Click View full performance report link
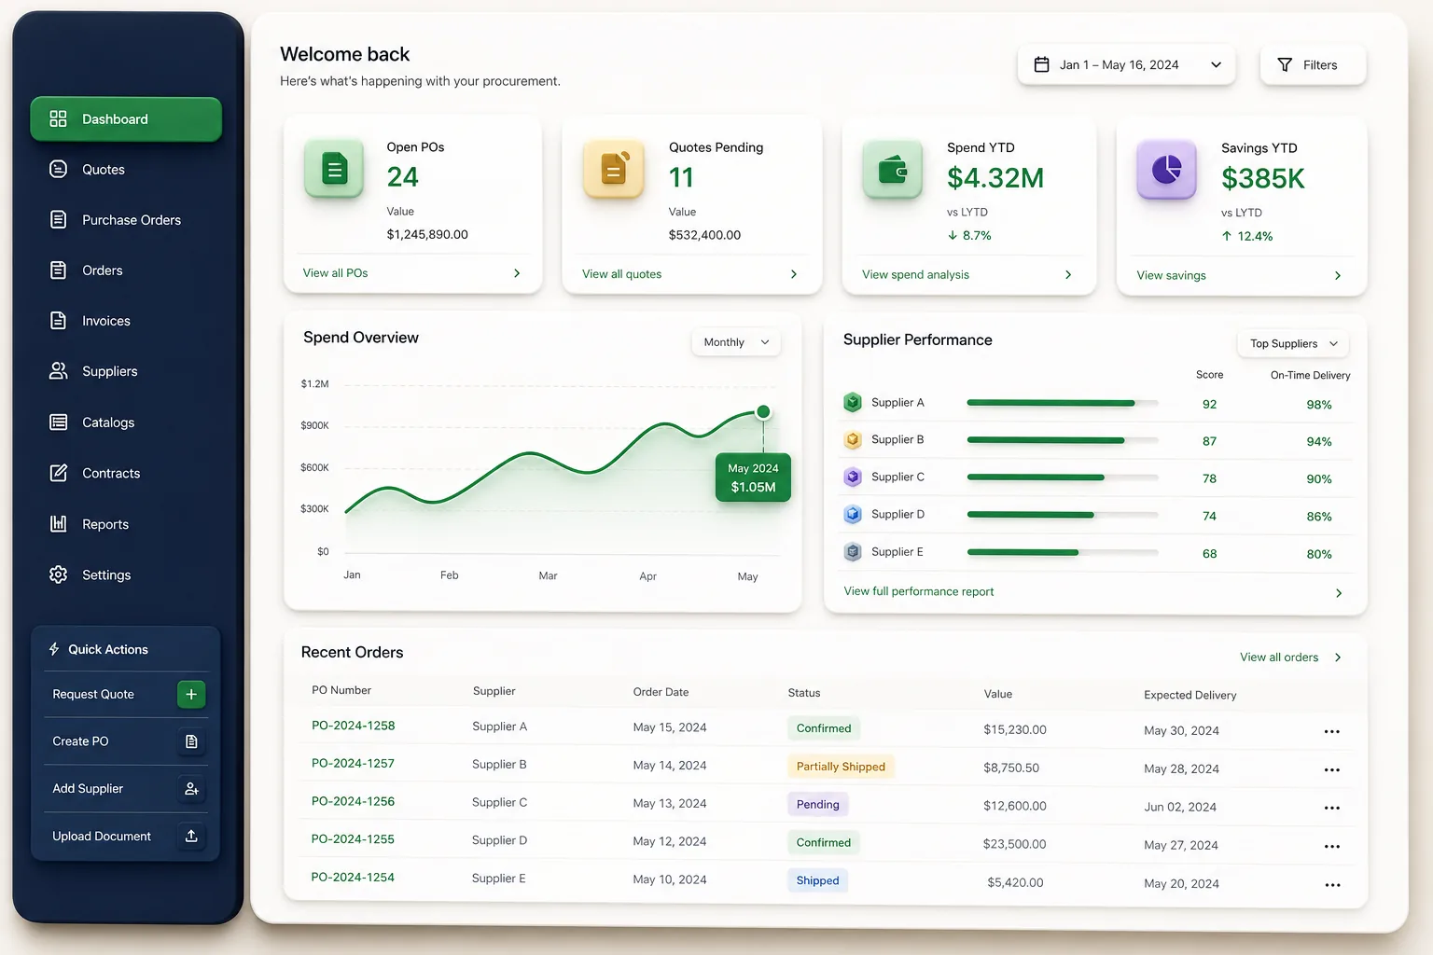Image resolution: width=1433 pixels, height=955 pixels. pyautogui.click(x=919, y=591)
